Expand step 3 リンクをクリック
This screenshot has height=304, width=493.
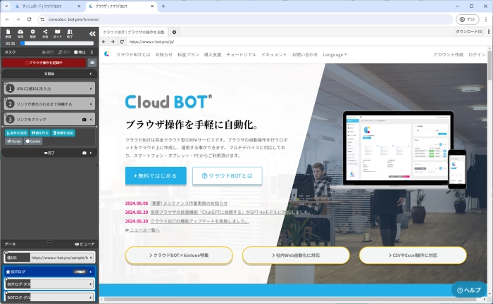pos(49,120)
